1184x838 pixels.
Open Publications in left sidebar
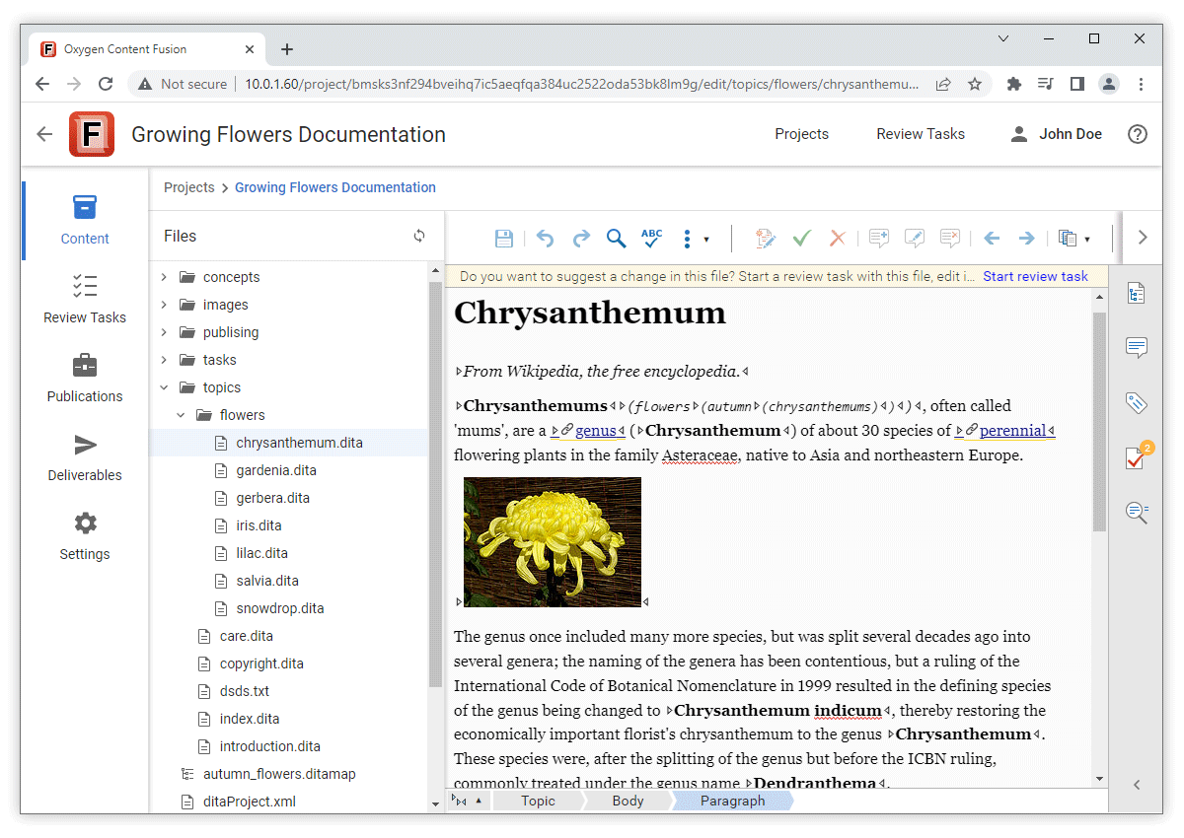point(85,378)
